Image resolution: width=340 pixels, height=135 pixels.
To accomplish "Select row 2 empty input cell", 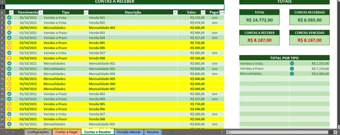I will (x=114, y=7).
